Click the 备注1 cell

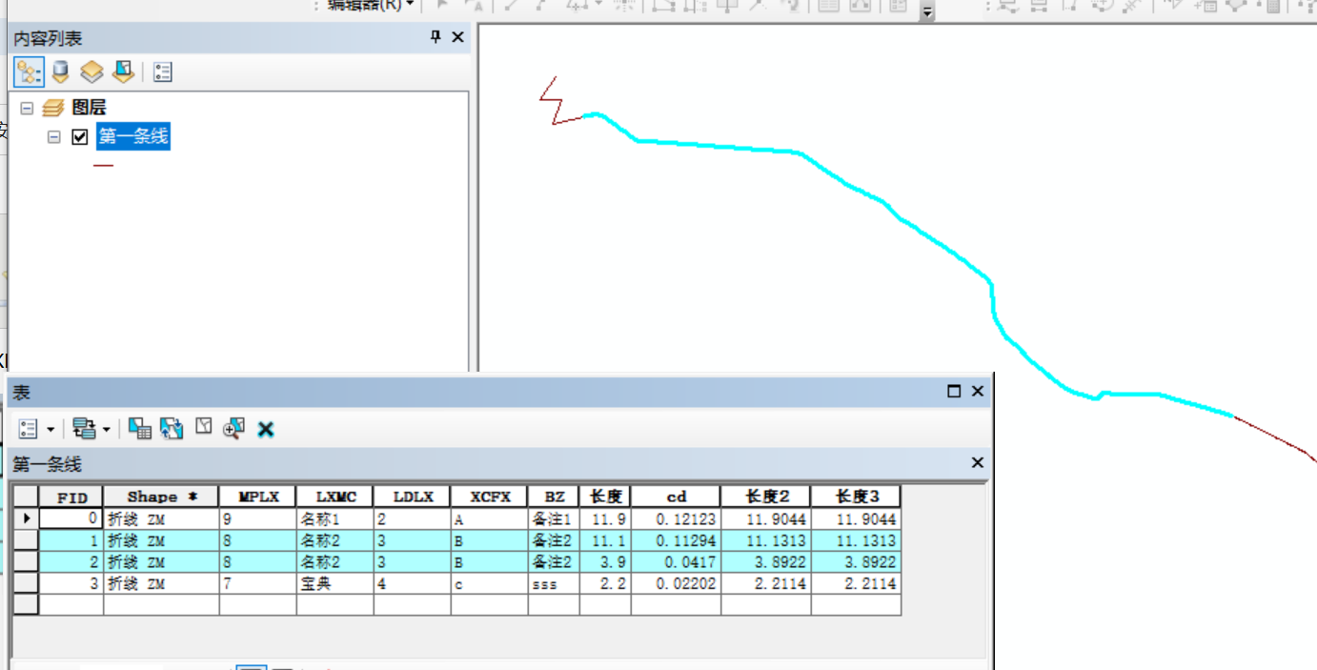pos(554,519)
